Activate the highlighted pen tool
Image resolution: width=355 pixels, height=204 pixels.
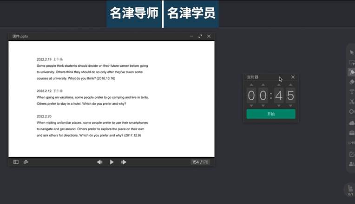pyautogui.click(x=352, y=72)
